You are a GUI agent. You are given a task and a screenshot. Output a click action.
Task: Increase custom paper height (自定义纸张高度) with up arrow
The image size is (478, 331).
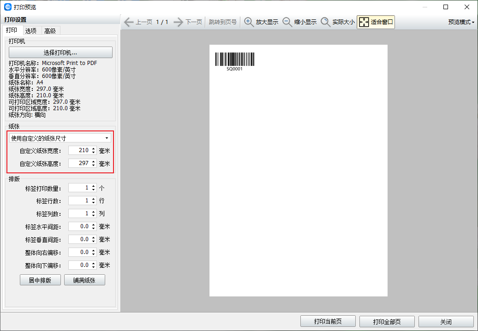93,161
